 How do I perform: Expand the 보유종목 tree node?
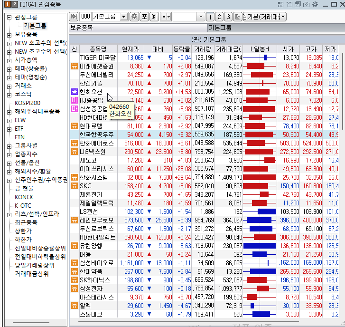pyautogui.click(x=9, y=34)
